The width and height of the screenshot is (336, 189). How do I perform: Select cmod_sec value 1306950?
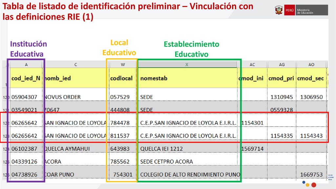311,94
